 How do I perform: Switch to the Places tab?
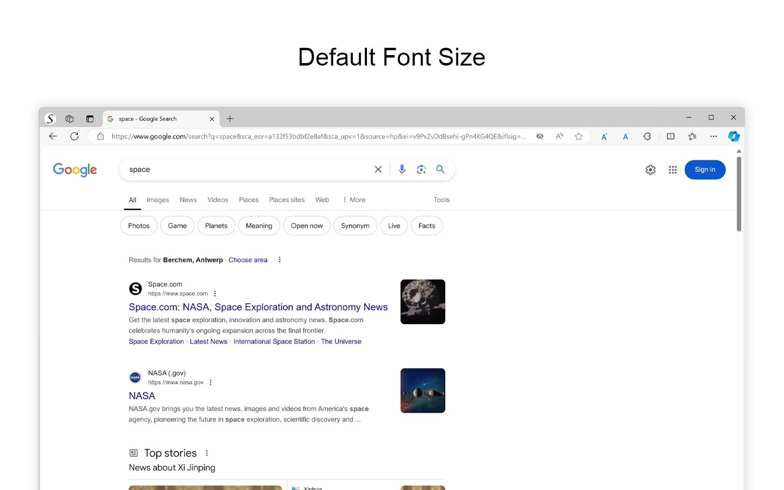pos(249,200)
